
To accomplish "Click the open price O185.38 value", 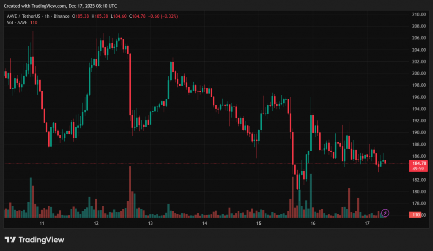I will (x=81, y=16).
